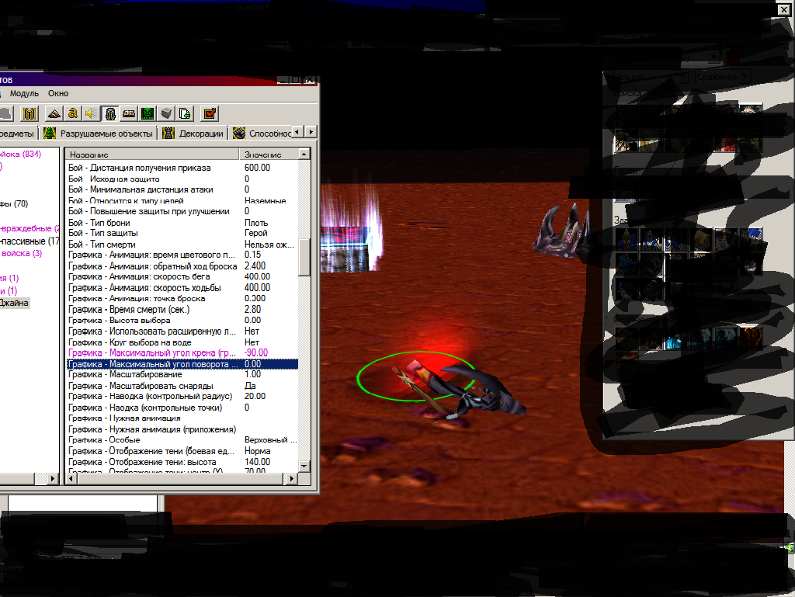Click the property list scroll-up arrow
This screenshot has height=597, width=795.
304,154
